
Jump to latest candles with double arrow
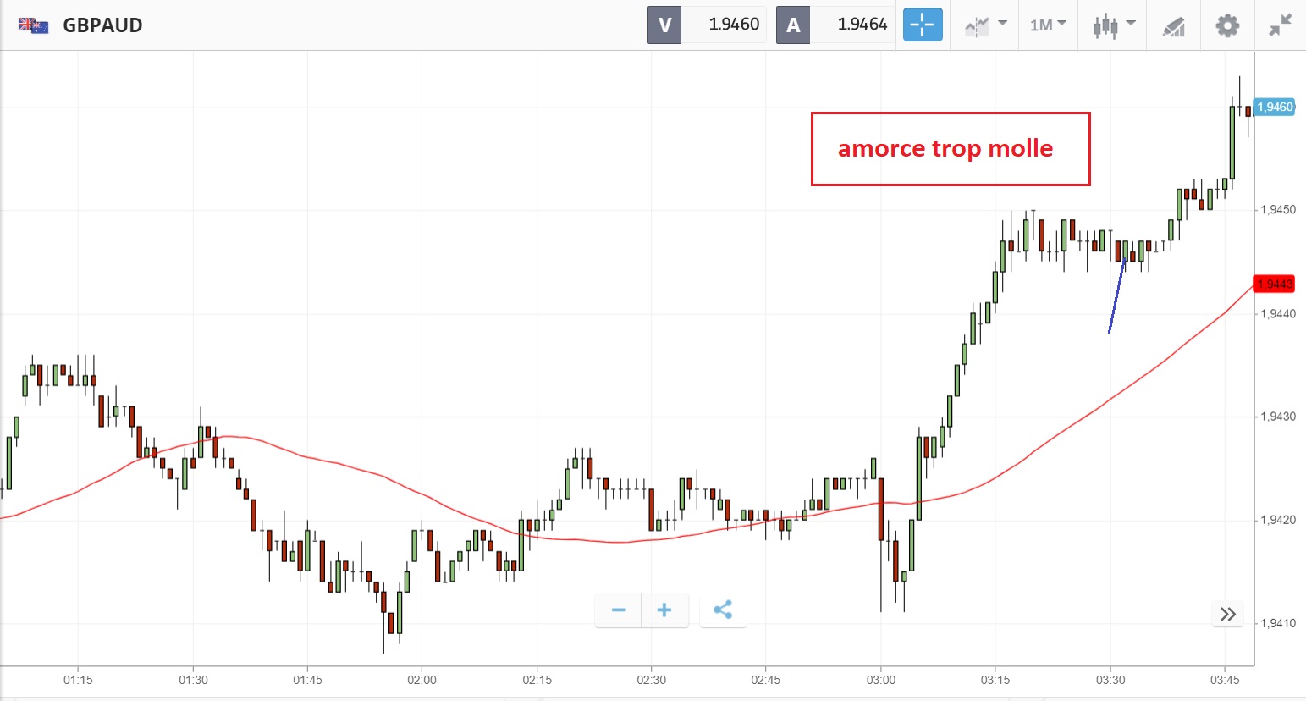1228,614
